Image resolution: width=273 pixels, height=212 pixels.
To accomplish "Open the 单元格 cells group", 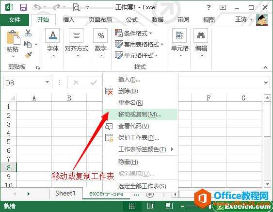I will (180, 43).
